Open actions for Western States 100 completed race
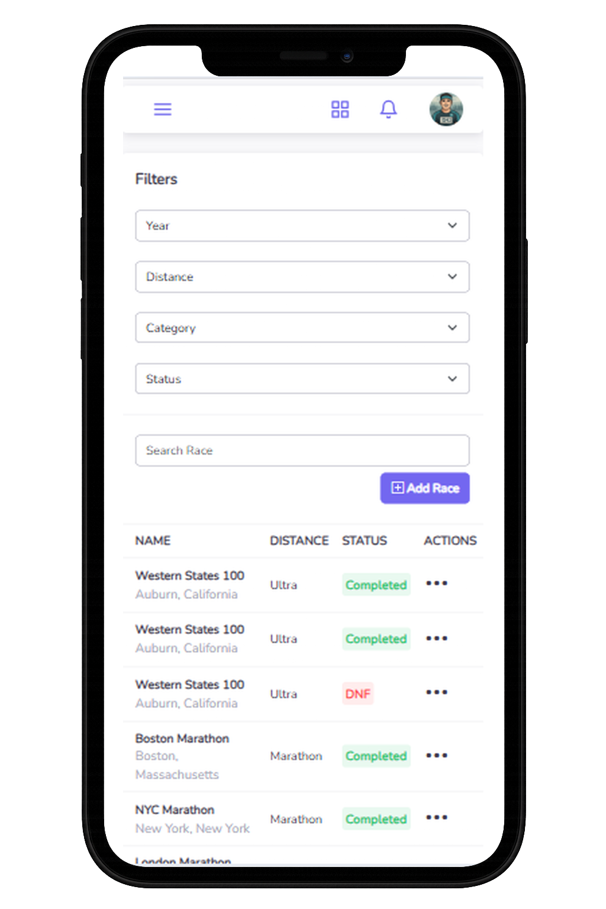 pos(436,584)
